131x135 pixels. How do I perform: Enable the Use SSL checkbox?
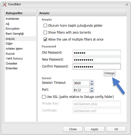pyautogui.click(x=44, y=97)
